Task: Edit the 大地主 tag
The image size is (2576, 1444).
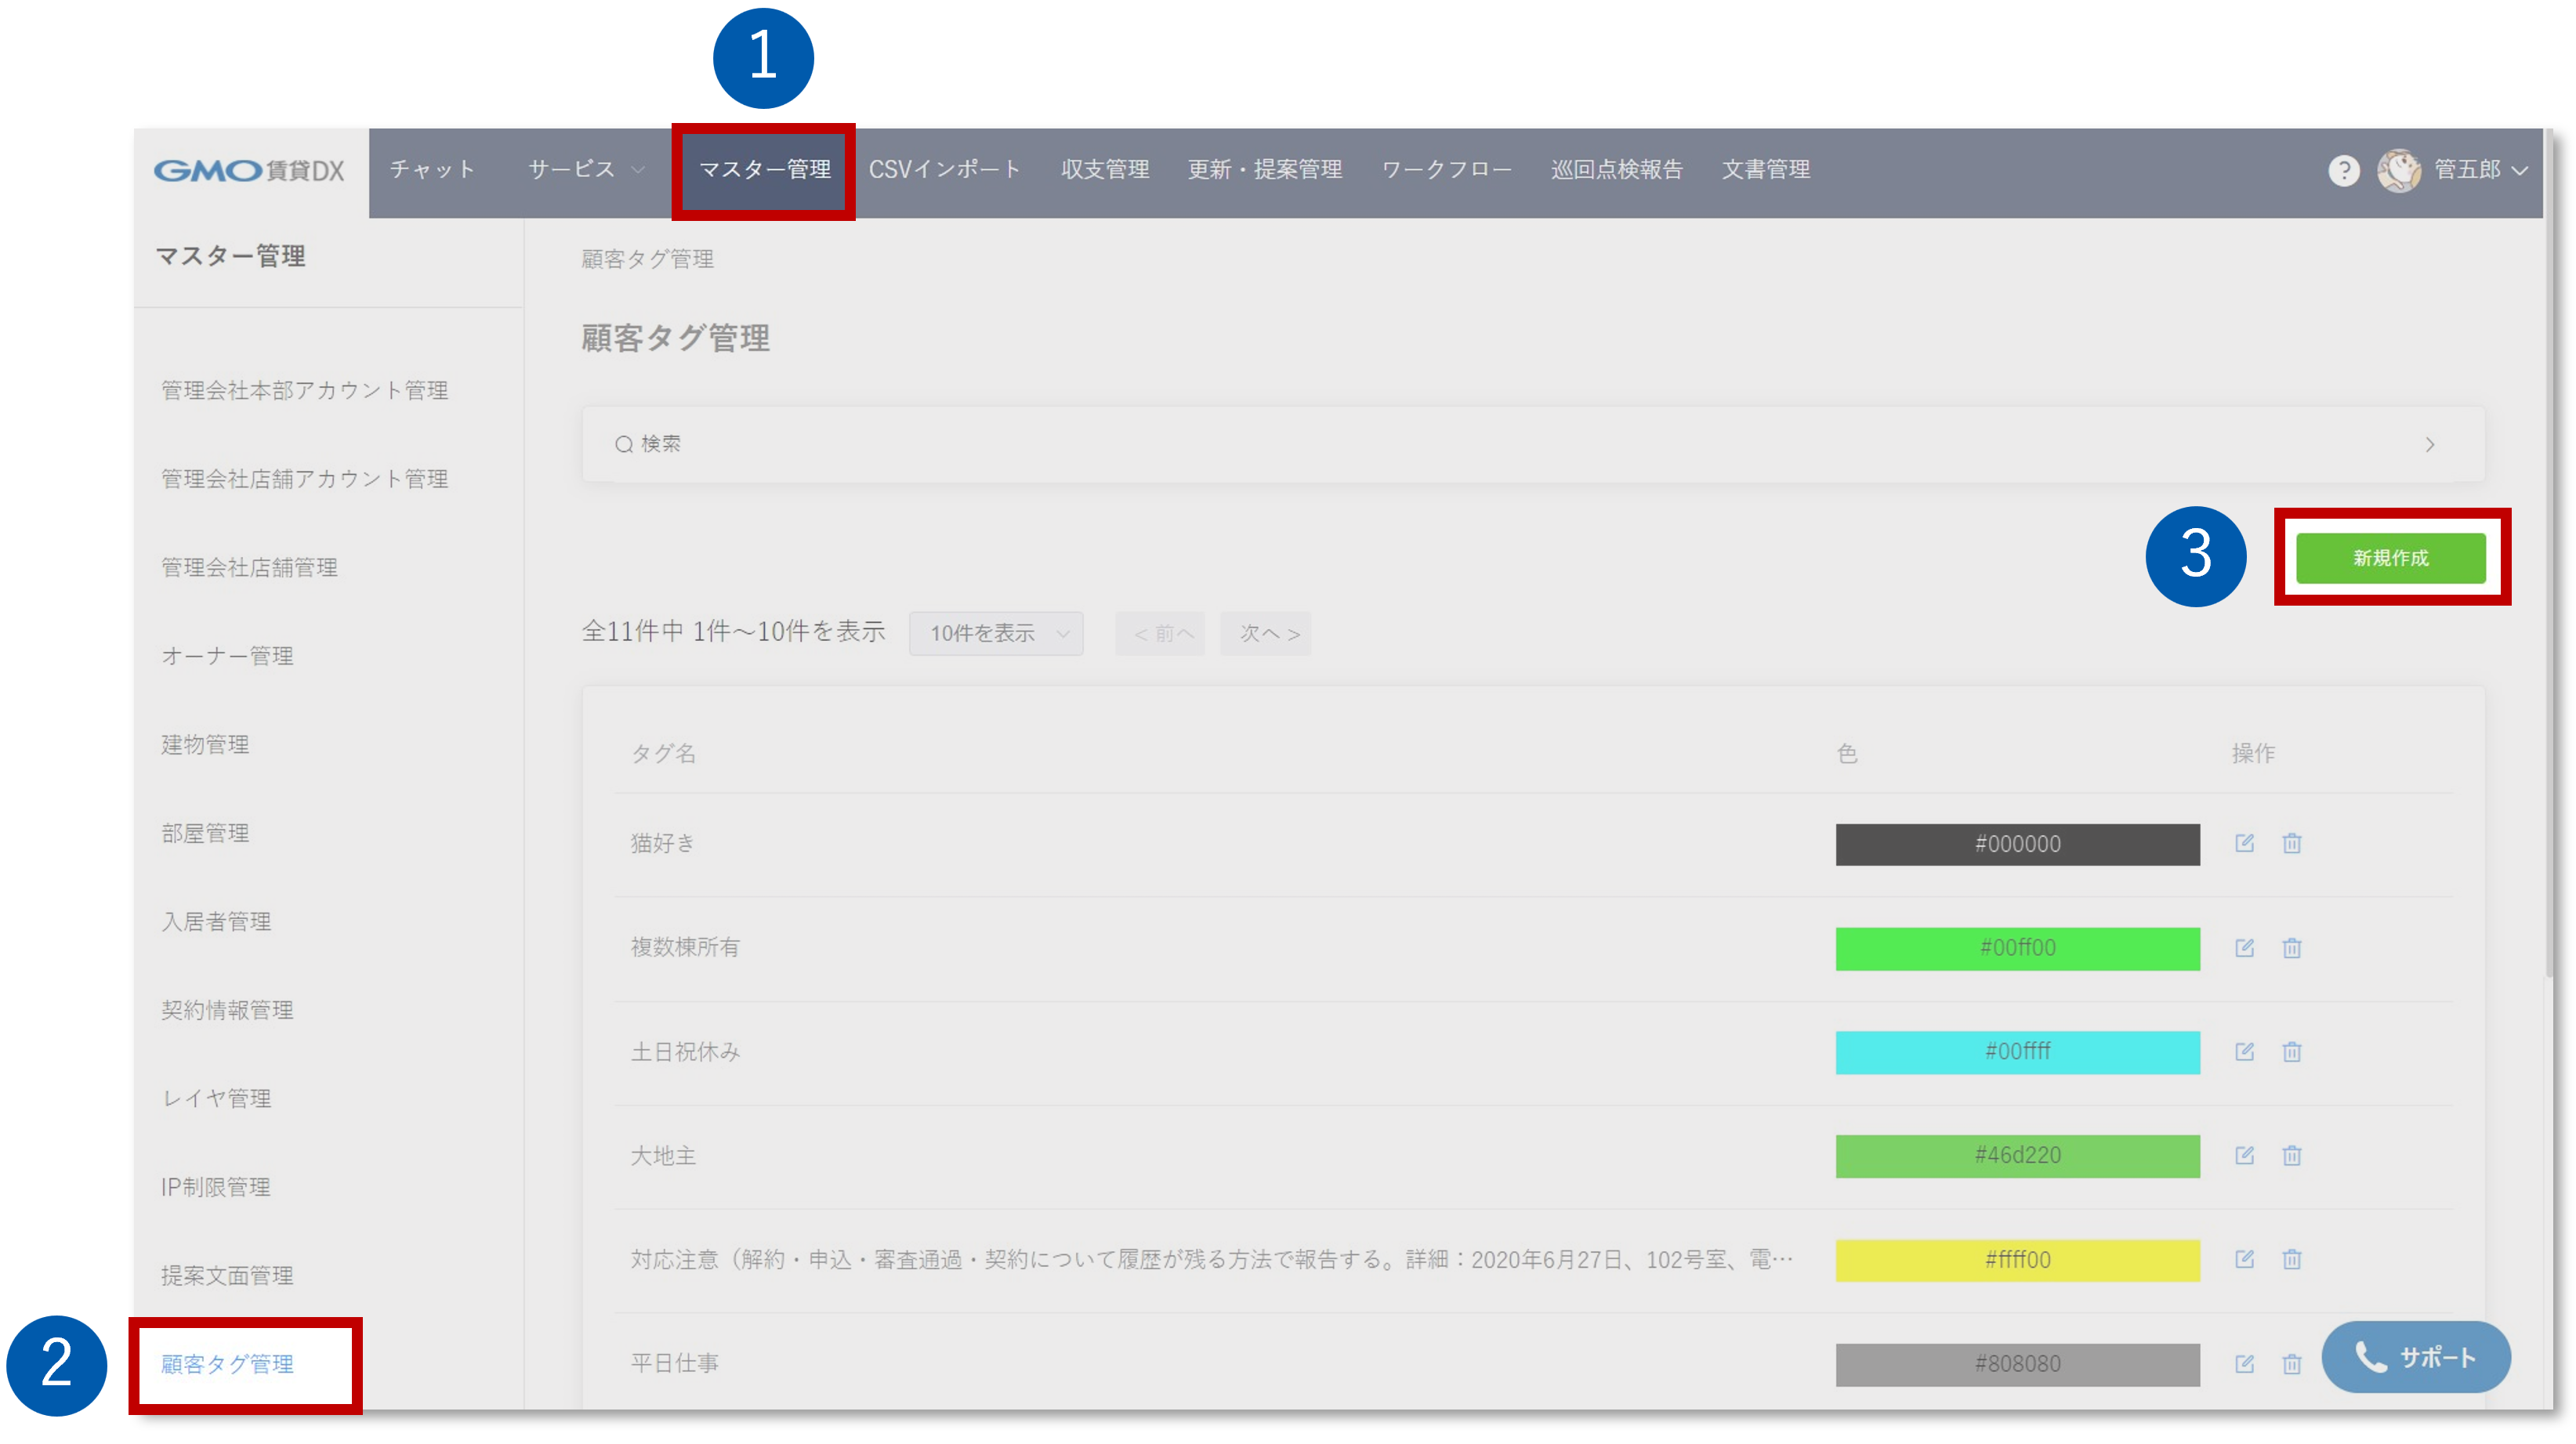Action: (2244, 1156)
